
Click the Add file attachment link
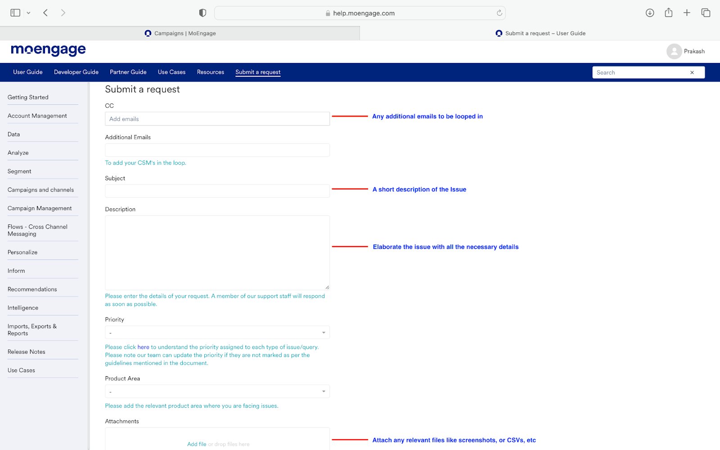coord(197,444)
